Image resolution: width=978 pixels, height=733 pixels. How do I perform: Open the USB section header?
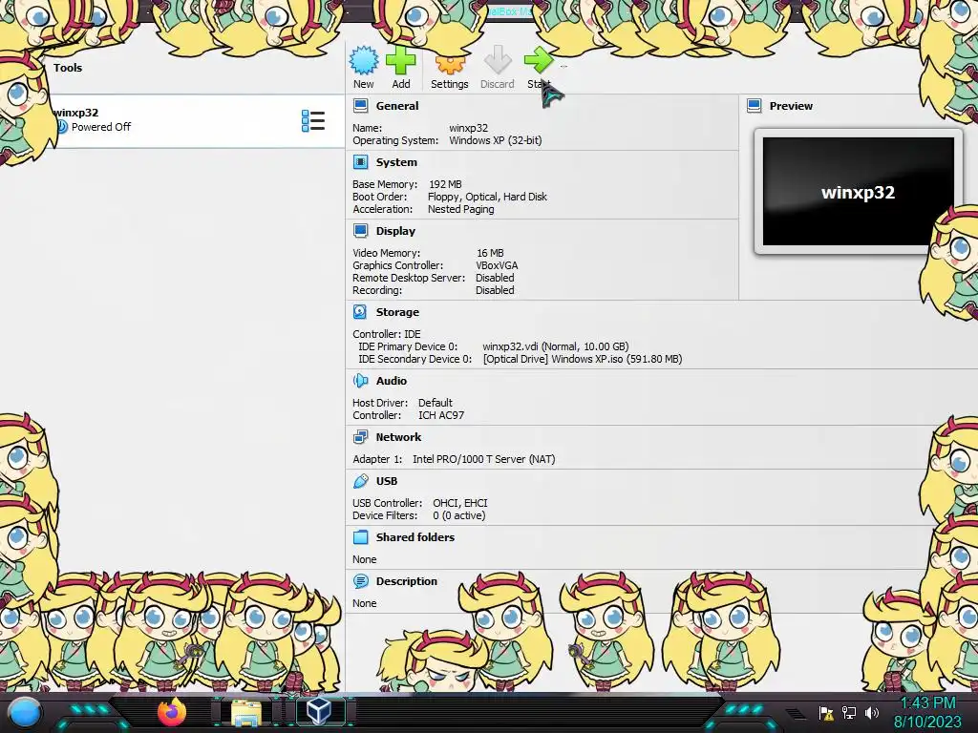[x=386, y=481]
